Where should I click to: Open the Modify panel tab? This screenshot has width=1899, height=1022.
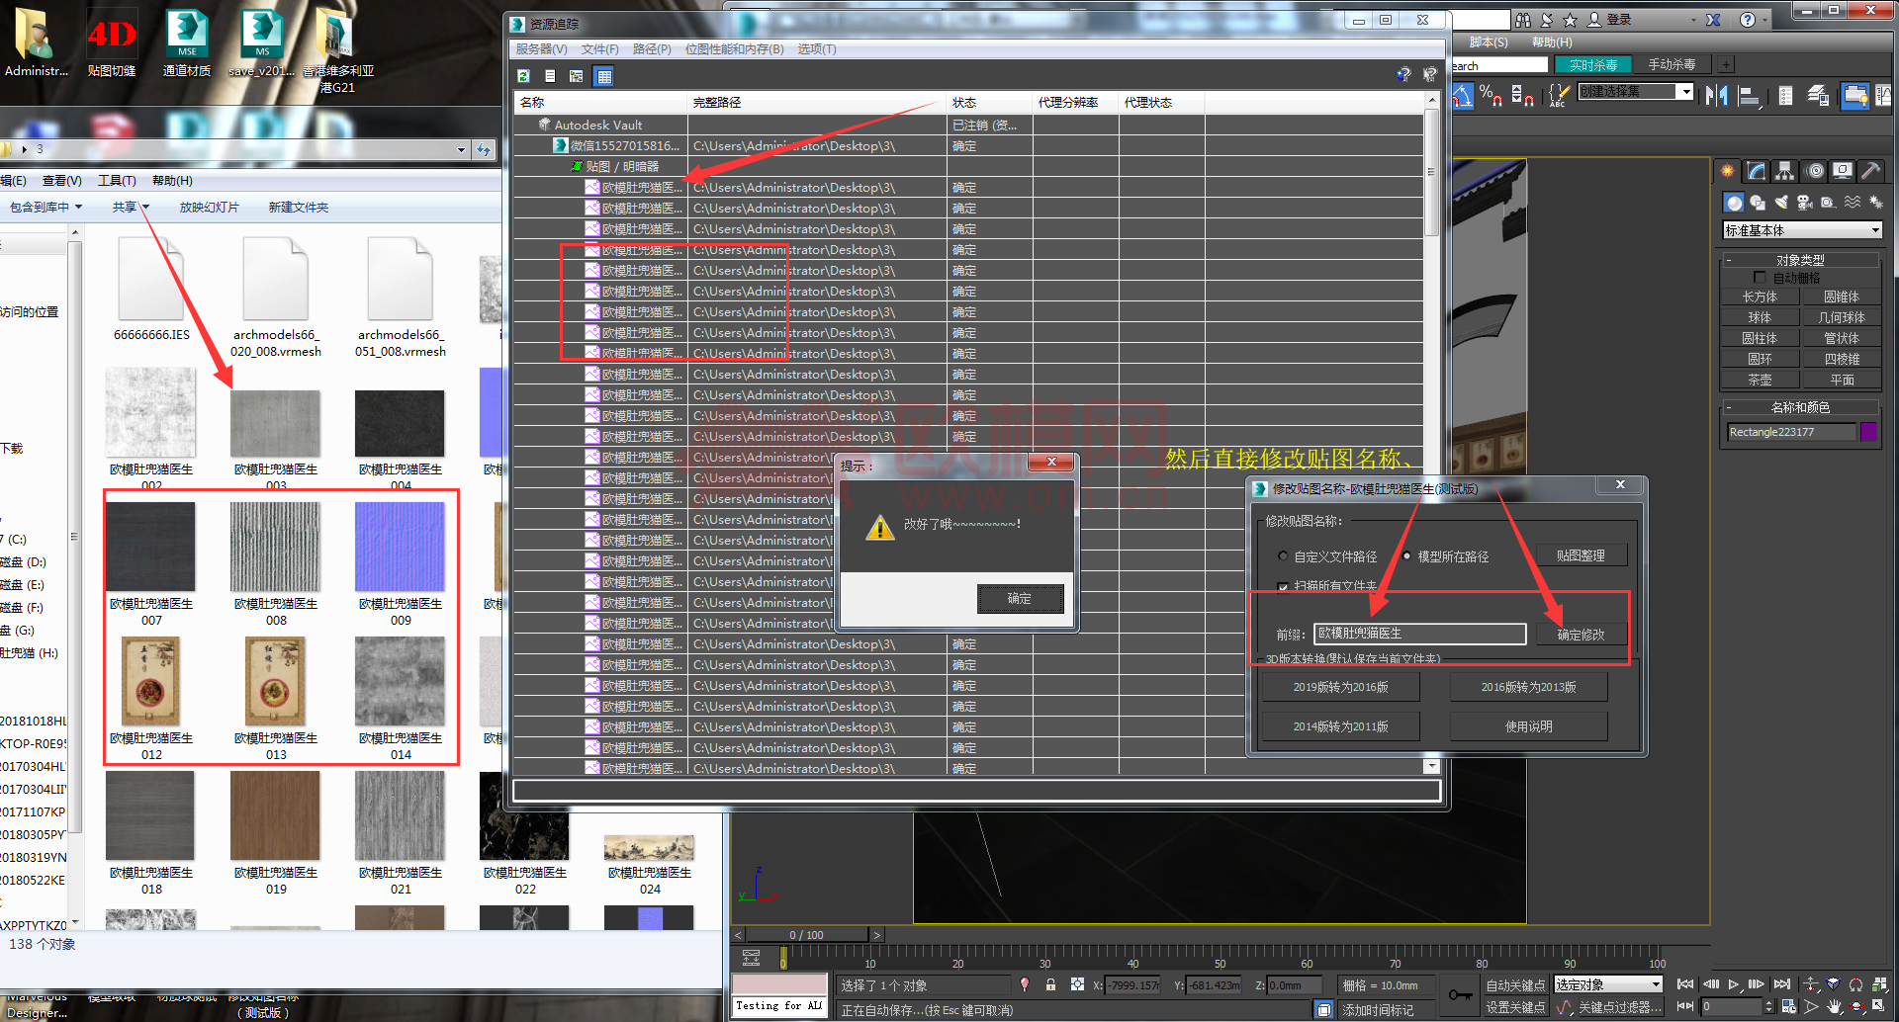click(x=1757, y=171)
